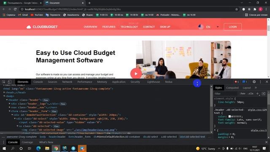The height and width of the screenshot is (152, 270).
Task: Toggle the computed styles sidebar icon
Action: [263, 93]
